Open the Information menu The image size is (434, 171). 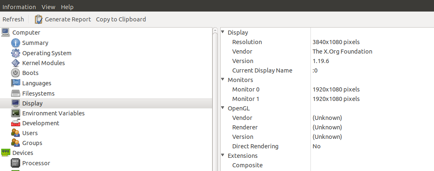pos(19,7)
